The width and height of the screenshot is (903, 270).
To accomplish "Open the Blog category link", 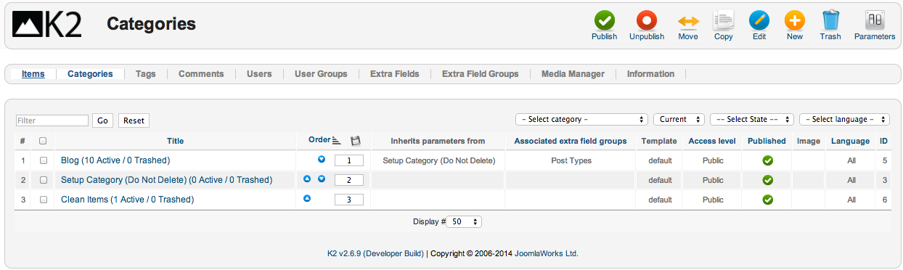I will point(115,160).
